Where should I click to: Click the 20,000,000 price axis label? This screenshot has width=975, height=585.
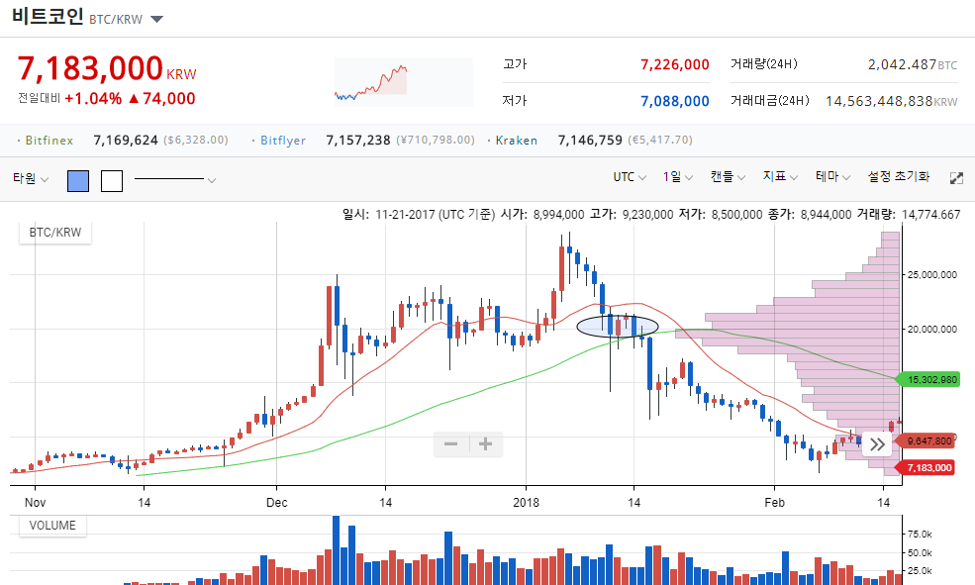point(932,329)
